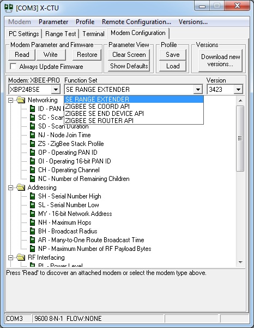Collapse the Addressing tree node
Screen dimensions: 254x328
click(10, 188)
